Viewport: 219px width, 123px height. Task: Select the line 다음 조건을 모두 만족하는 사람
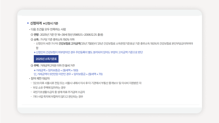(48, 29)
